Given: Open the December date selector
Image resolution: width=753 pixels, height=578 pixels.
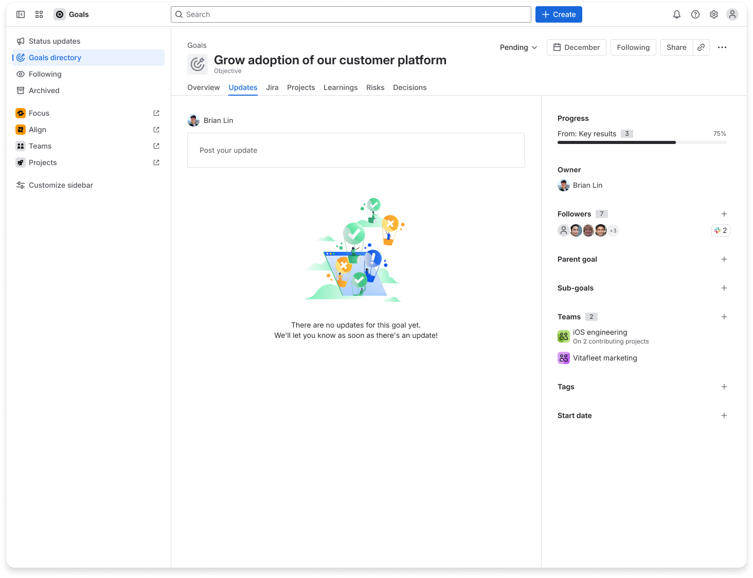Looking at the screenshot, I should point(576,47).
